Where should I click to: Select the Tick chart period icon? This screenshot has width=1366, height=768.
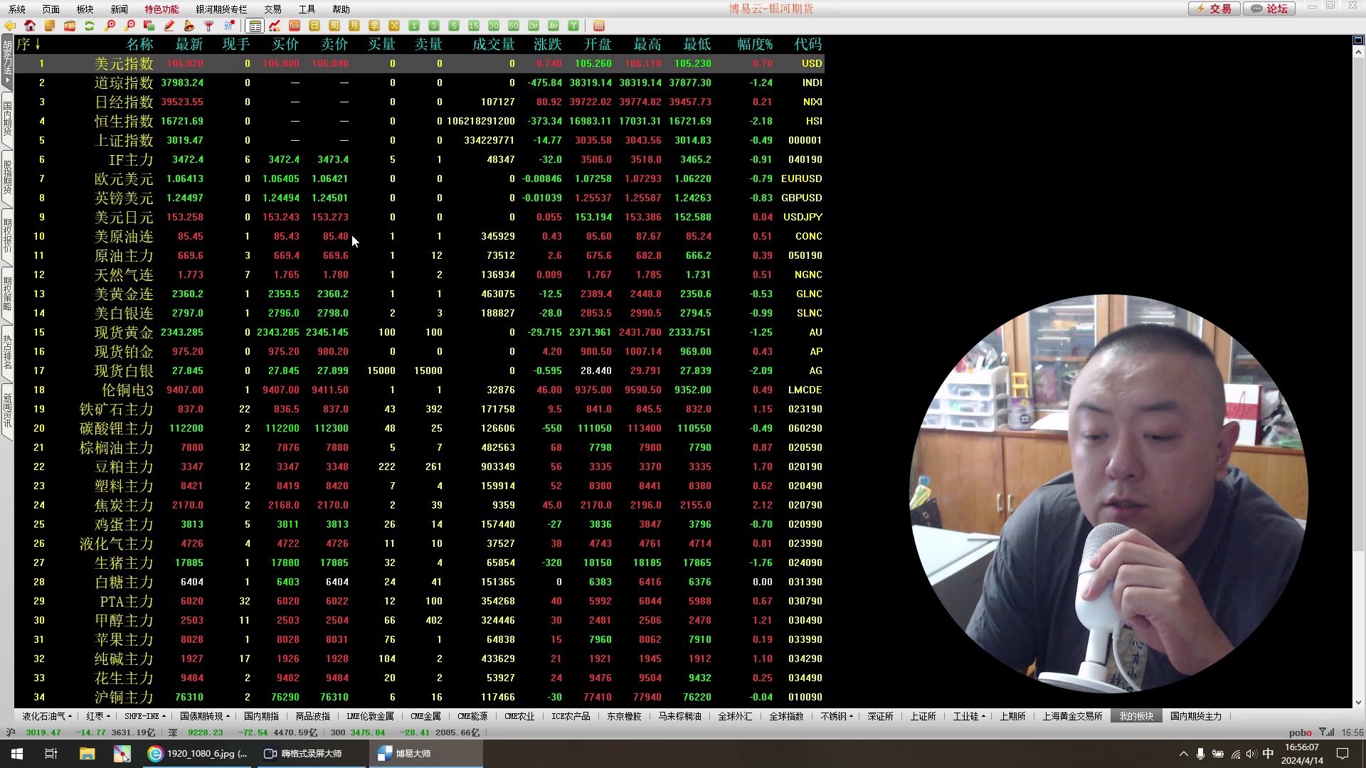click(x=295, y=26)
